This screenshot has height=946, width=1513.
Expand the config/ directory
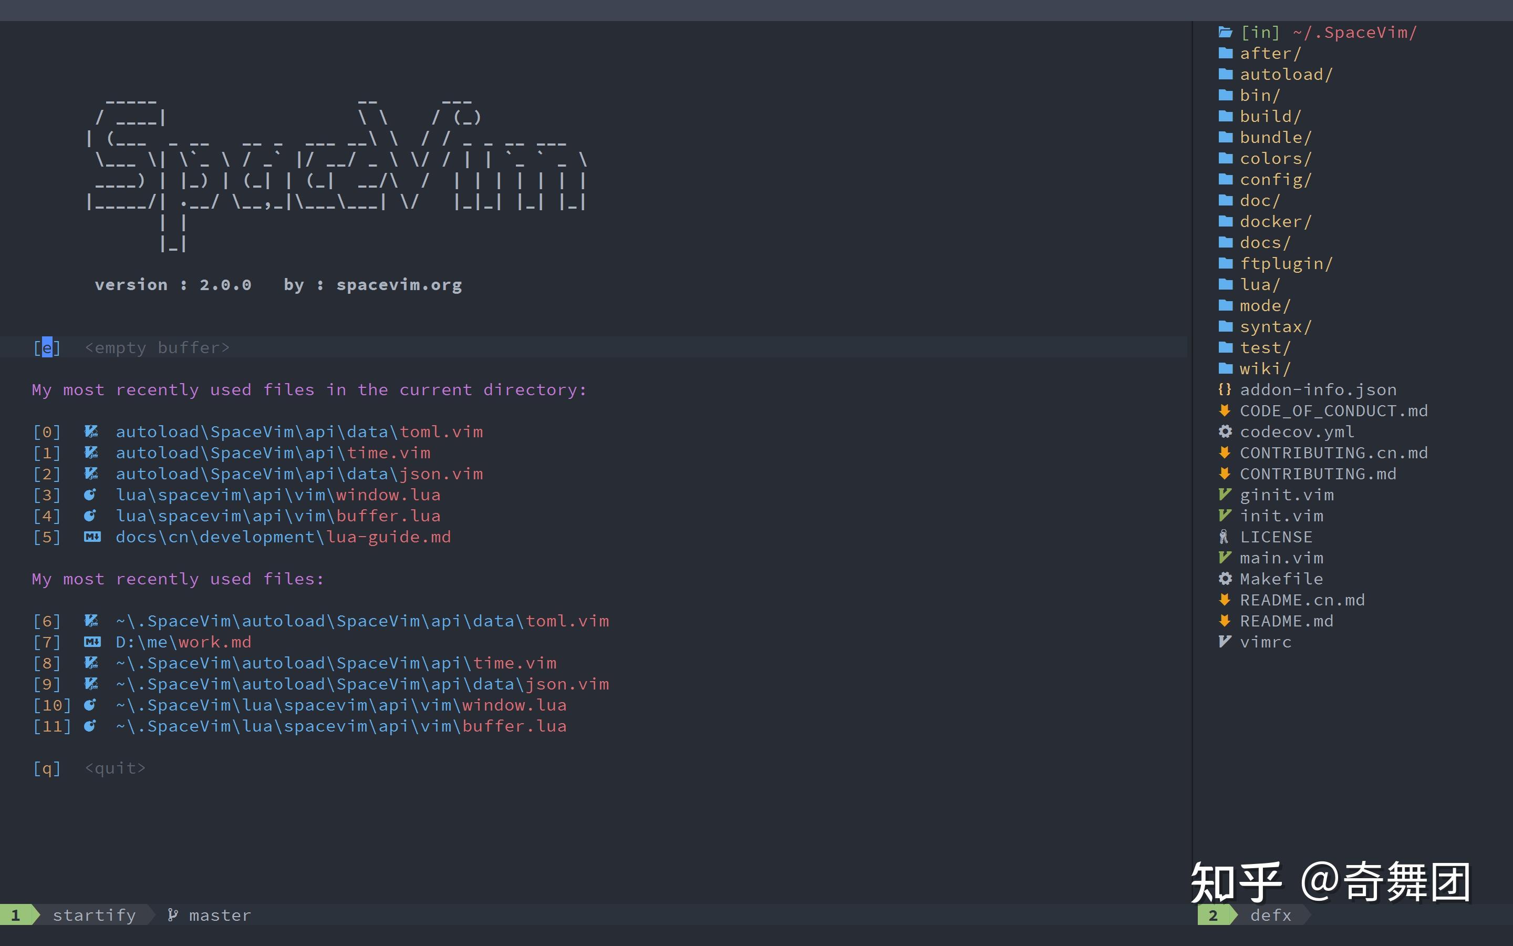coord(1275,180)
